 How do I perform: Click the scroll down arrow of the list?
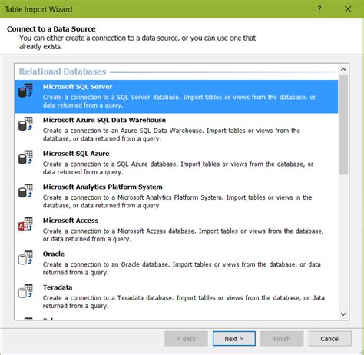(343, 314)
